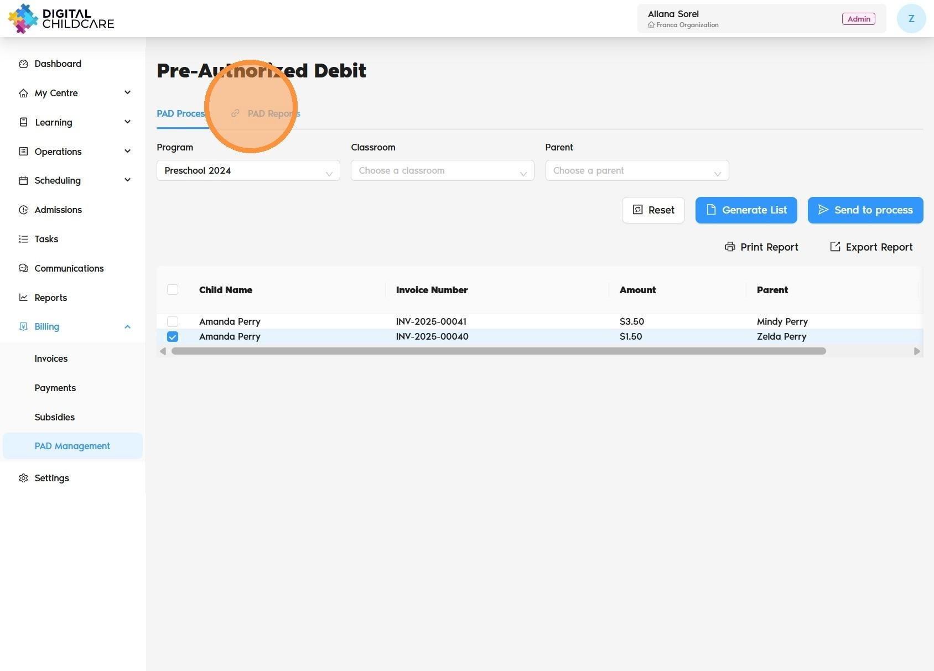934x671 pixels.
Task: Toggle the select-all checkbox in table header
Action: point(173,290)
